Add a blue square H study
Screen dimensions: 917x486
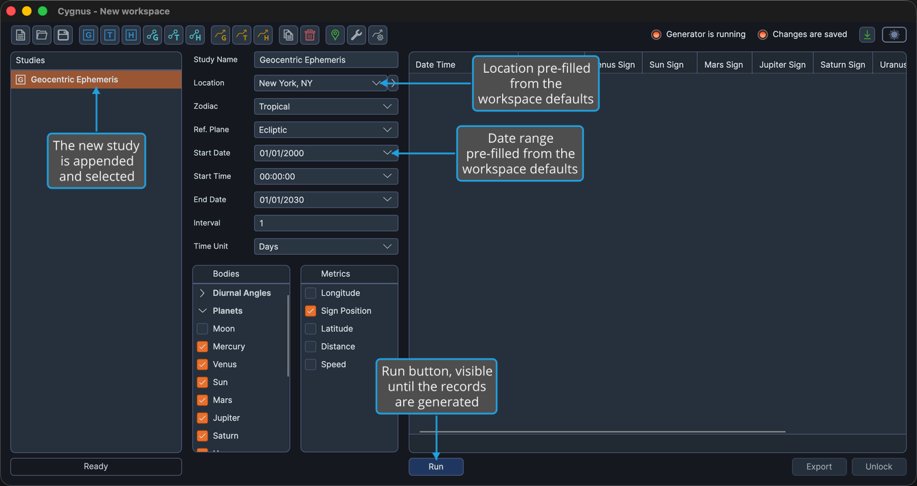point(131,35)
